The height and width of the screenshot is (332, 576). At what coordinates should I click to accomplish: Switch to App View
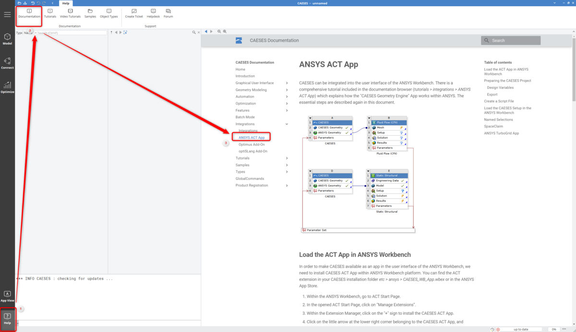pos(7,296)
